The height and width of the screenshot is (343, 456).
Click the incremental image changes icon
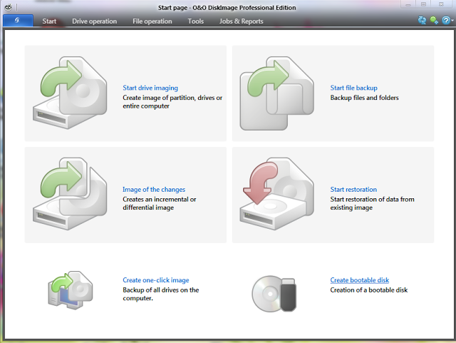tap(70, 194)
